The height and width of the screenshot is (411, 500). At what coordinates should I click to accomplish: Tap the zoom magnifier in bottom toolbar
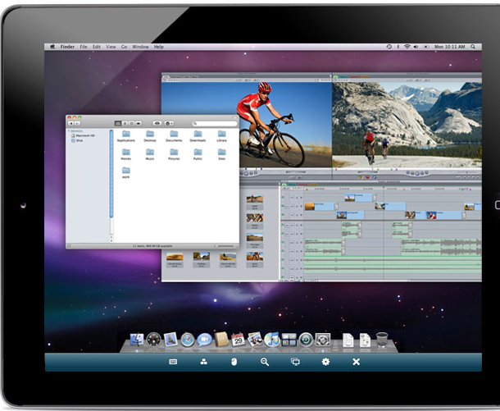[265, 362]
